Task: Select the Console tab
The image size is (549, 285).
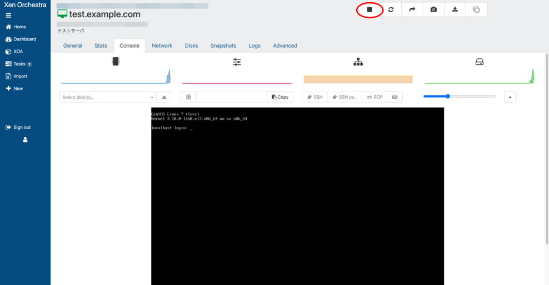Action: [129, 46]
